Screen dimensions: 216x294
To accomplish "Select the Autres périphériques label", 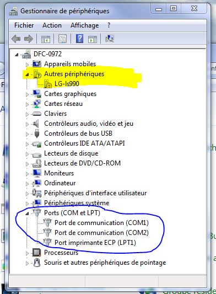I will [74, 74].
